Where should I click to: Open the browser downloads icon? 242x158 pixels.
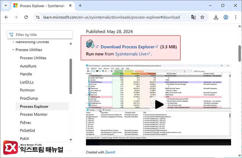pyautogui.click(x=216, y=17)
